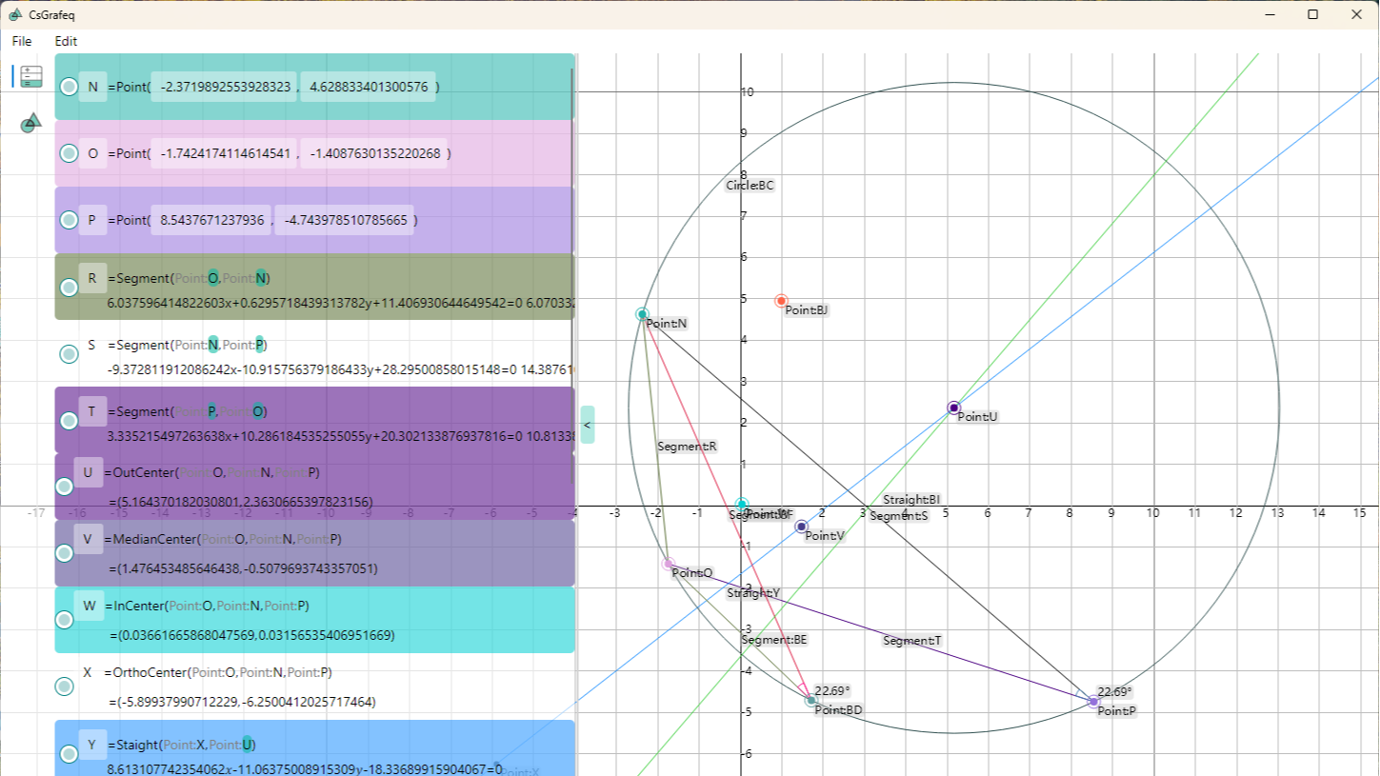
Task: Select point U on the graph
Action: [x=954, y=408]
